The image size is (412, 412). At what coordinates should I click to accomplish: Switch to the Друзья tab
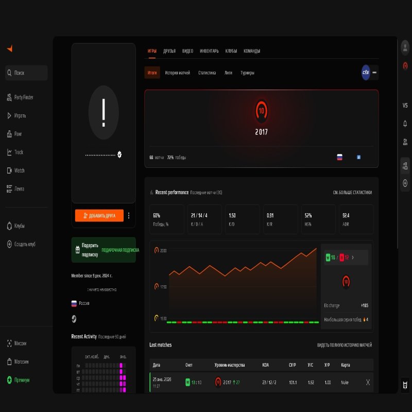coord(169,51)
